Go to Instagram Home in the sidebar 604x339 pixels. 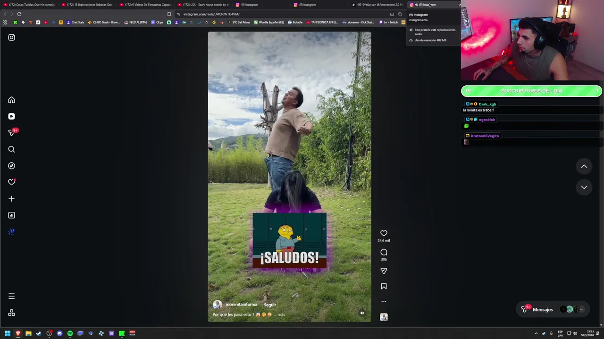[x=11, y=100]
